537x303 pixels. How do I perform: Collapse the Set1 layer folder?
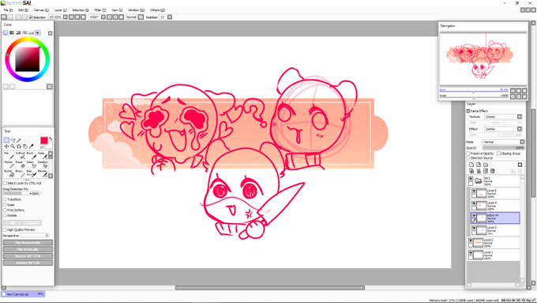pos(479,180)
